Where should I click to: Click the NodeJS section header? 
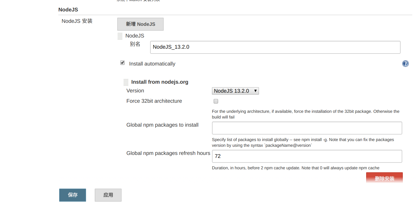68,10
